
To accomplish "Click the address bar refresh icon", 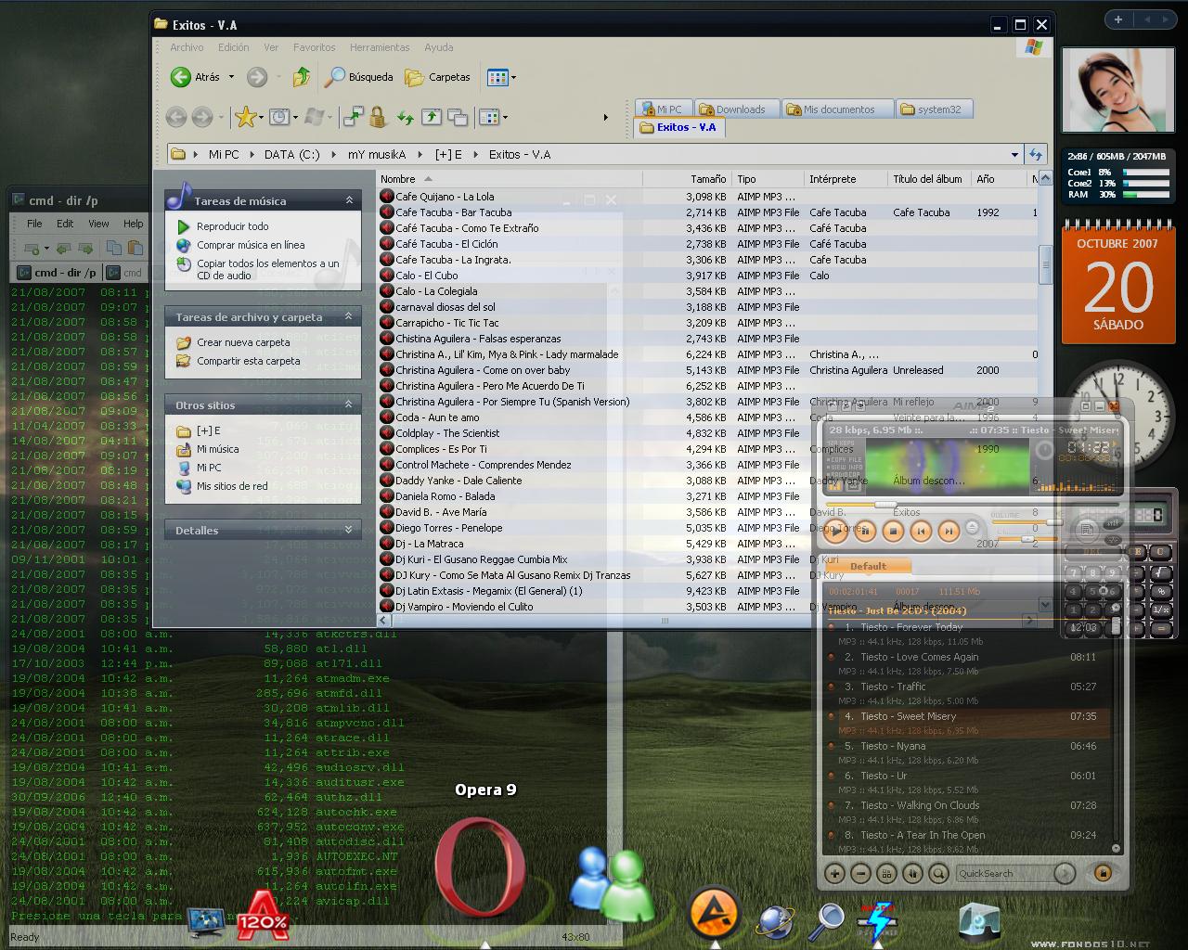I will 1036,155.
